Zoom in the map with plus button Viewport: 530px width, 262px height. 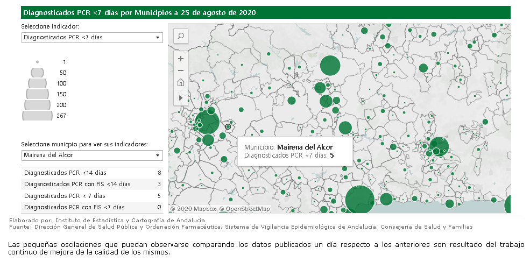tap(181, 59)
